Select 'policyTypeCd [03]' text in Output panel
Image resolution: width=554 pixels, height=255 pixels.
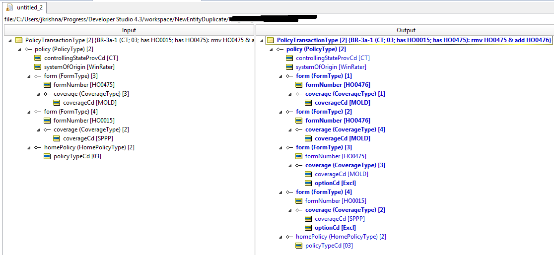tap(329, 246)
